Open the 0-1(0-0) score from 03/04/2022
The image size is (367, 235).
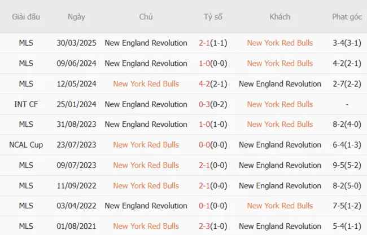(x=213, y=206)
